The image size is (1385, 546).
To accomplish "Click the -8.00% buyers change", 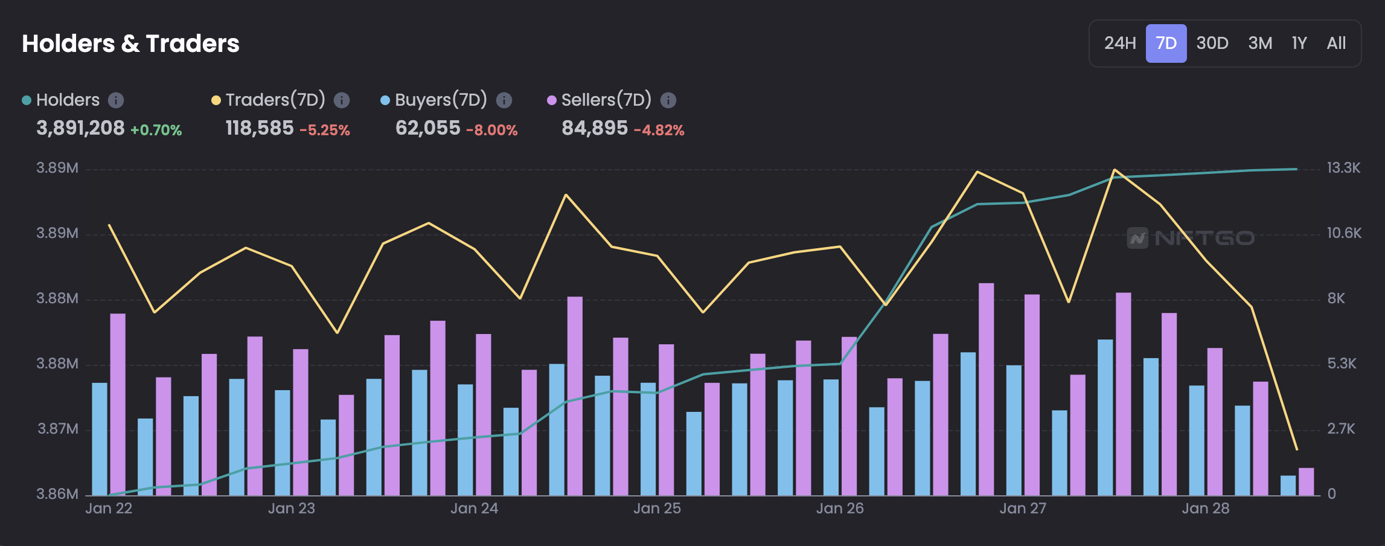I will (492, 130).
